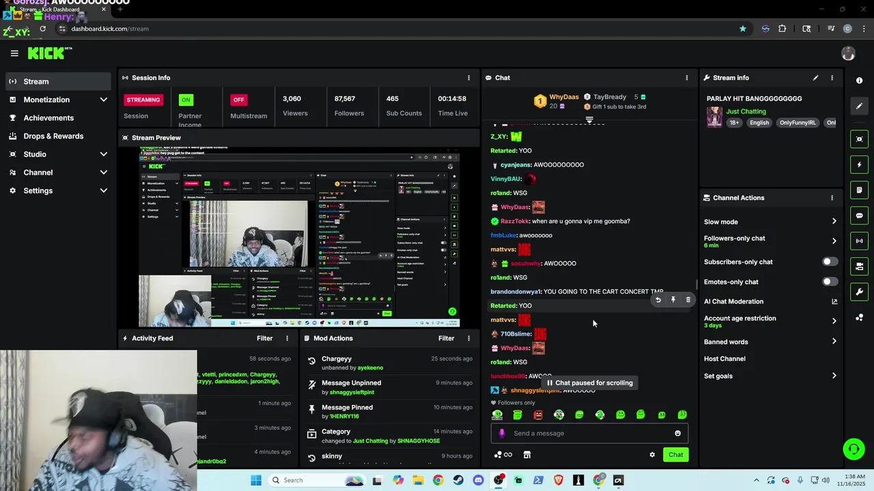Open Channel Actions three-dot menu
The height and width of the screenshot is (491, 874).
click(832, 198)
